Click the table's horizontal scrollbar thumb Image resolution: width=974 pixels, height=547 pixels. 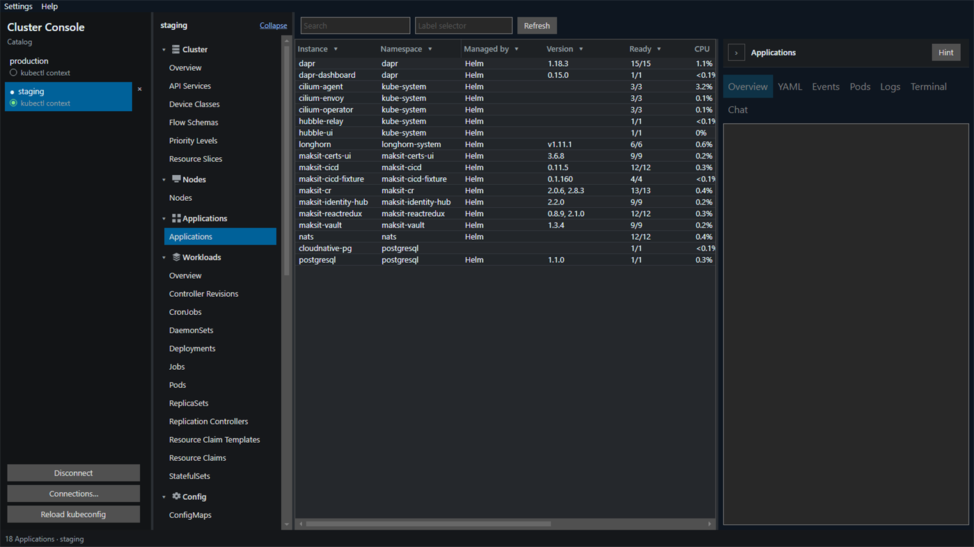point(428,524)
